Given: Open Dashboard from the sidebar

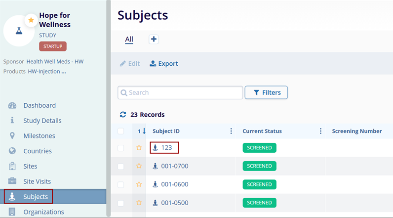Looking at the screenshot, I should (x=39, y=105).
